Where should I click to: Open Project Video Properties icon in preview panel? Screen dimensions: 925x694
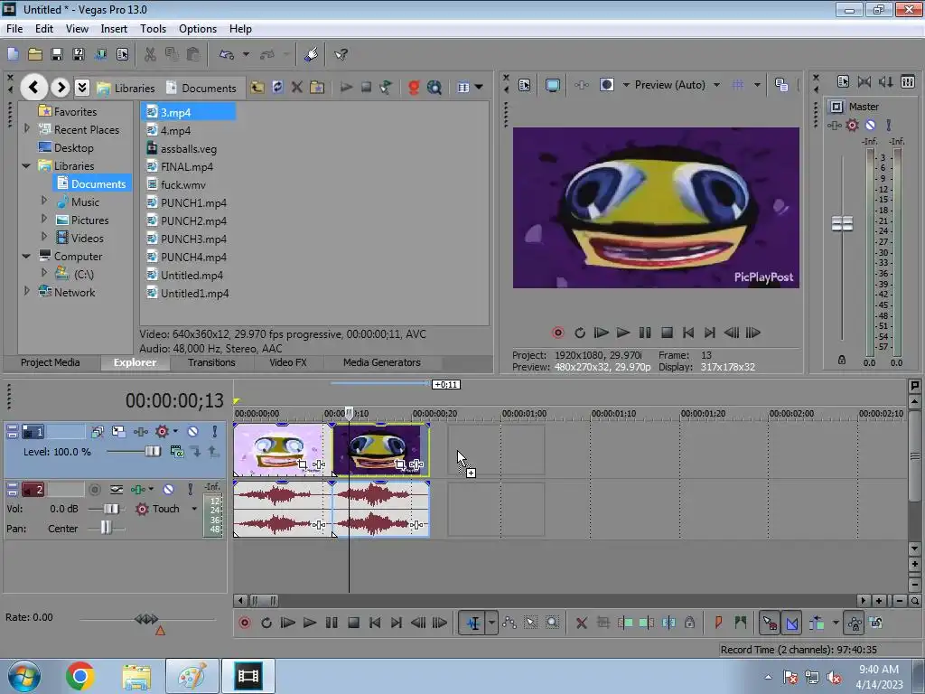click(525, 85)
